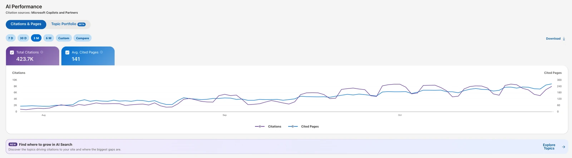Select the 6 M time range

pyautogui.click(x=49, y=38)
